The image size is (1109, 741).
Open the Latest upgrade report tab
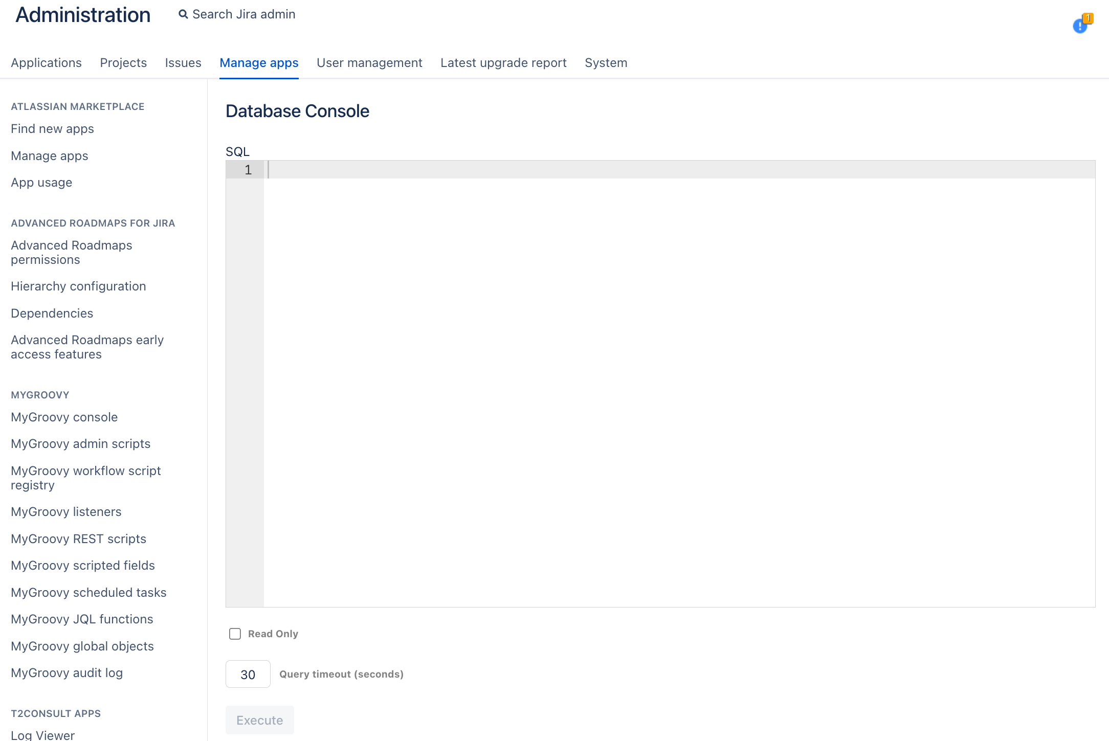pos(503,62)
